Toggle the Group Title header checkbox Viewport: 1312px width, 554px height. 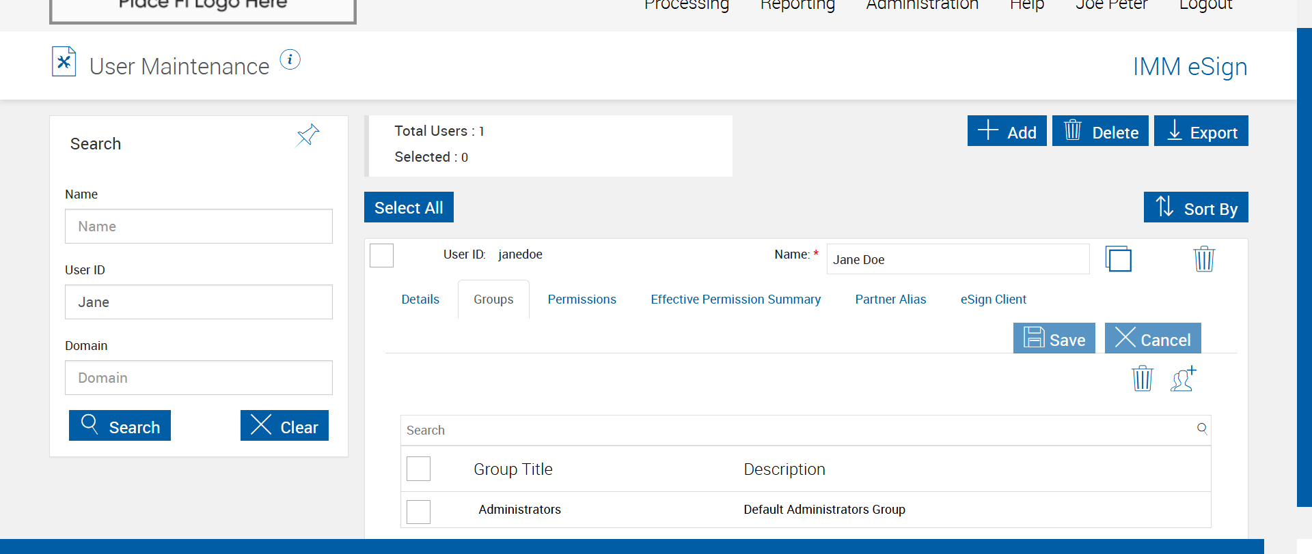coord(418,469)
